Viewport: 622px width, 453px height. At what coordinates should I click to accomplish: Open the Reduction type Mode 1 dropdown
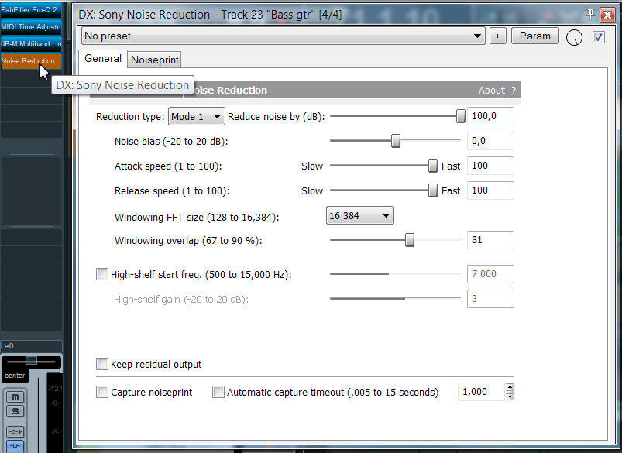pyautogui.click(x=196, y=116)
